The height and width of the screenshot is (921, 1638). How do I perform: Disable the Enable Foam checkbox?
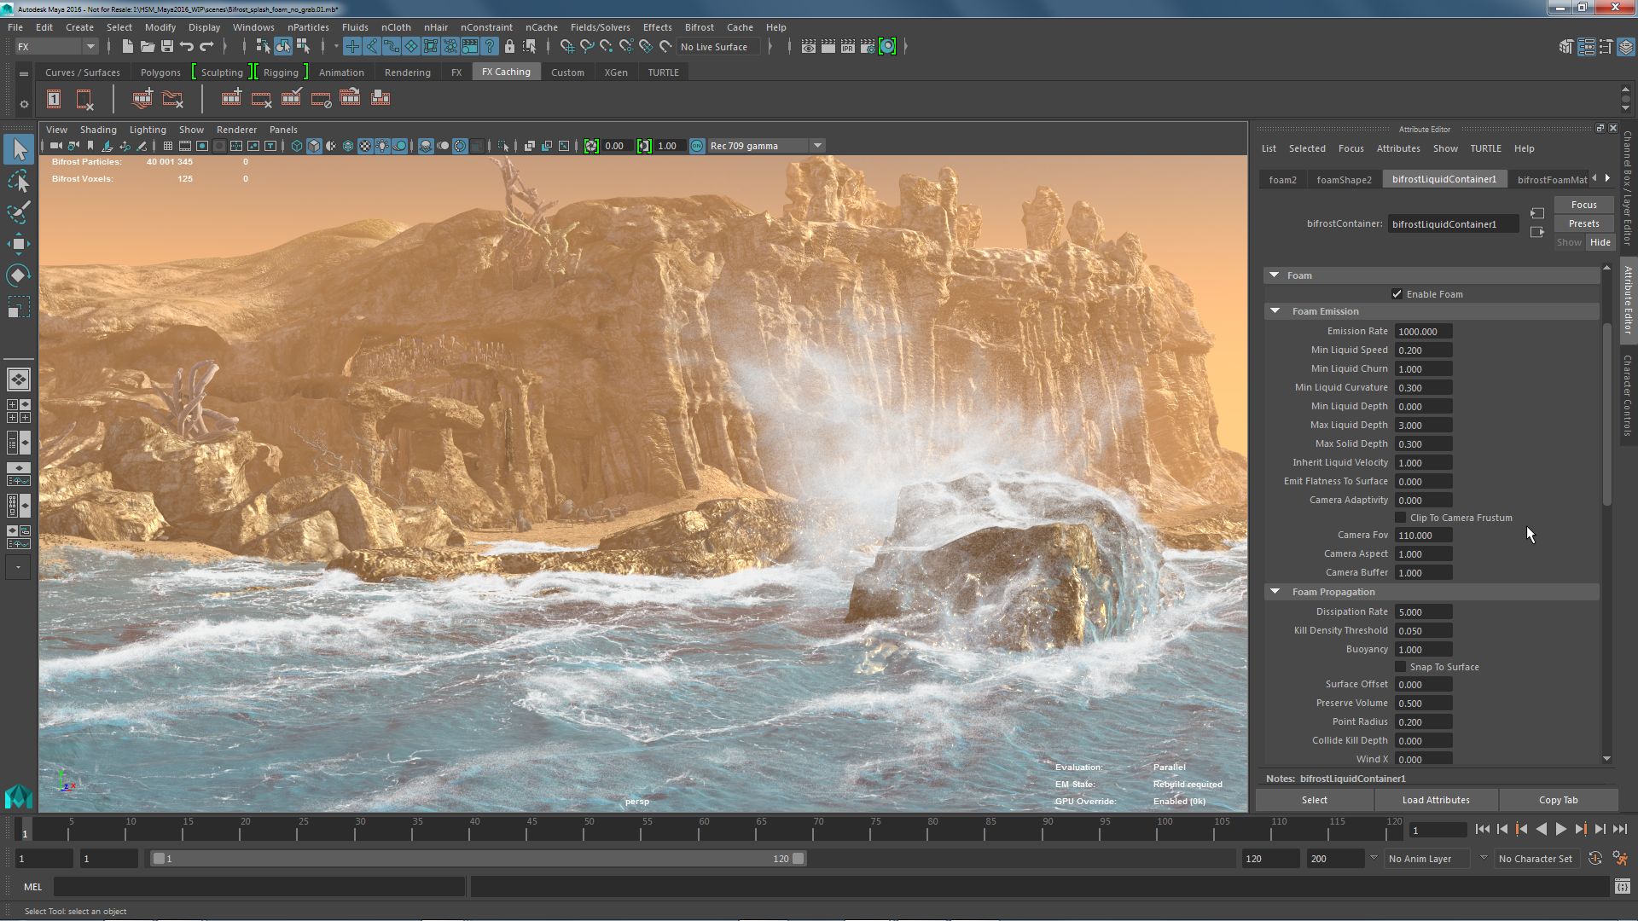click(x=1397, y=294)
